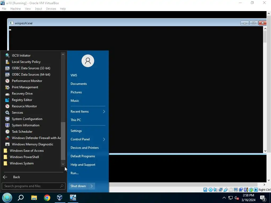
Task: Switch to the w10 VM taskbar icon
Action: 73,198
